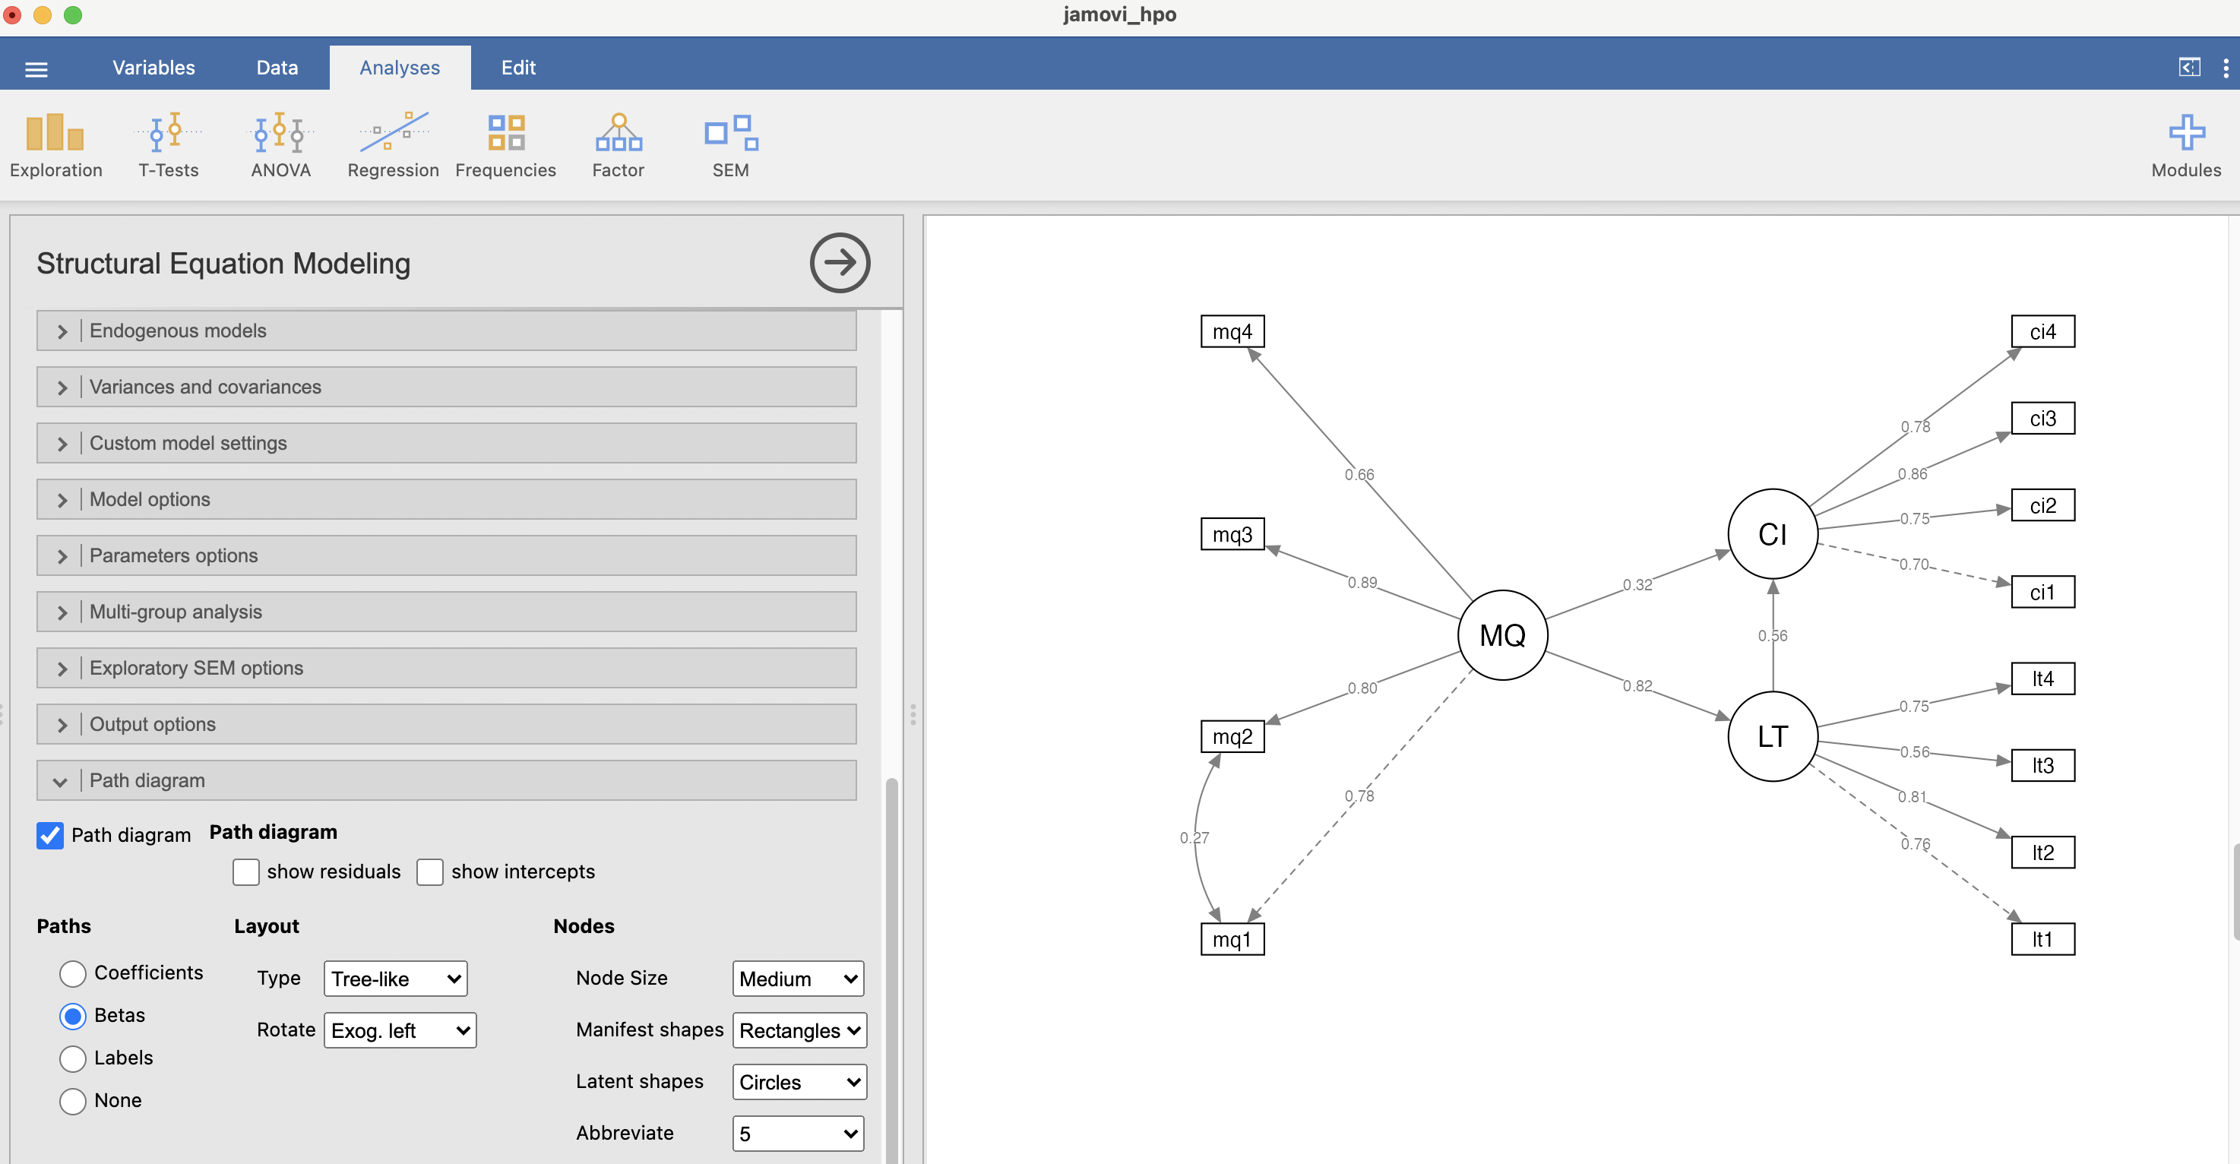
Task: Open the Edit tab
Action: pos(517,67)
